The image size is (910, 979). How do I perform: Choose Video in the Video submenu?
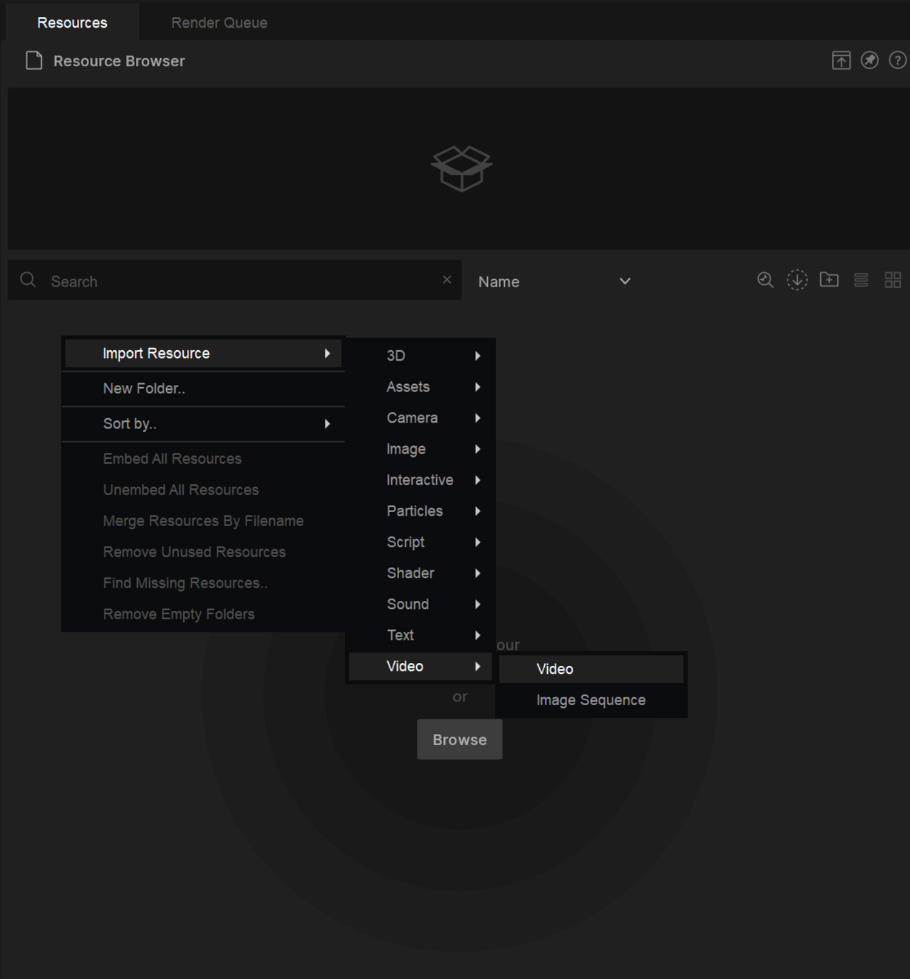591,669
